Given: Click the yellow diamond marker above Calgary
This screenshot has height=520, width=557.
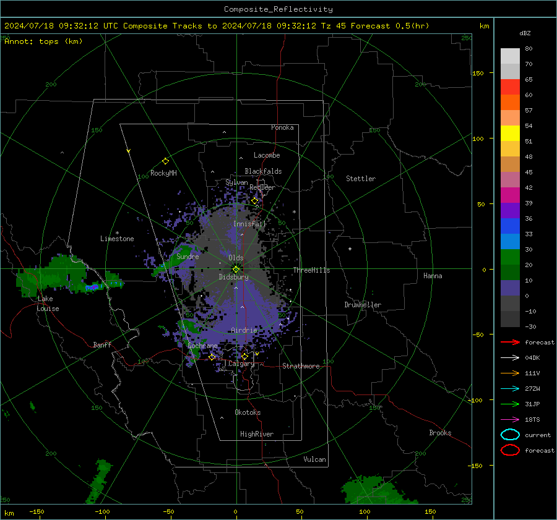Looking at the screenshot, I should [244, 356].
